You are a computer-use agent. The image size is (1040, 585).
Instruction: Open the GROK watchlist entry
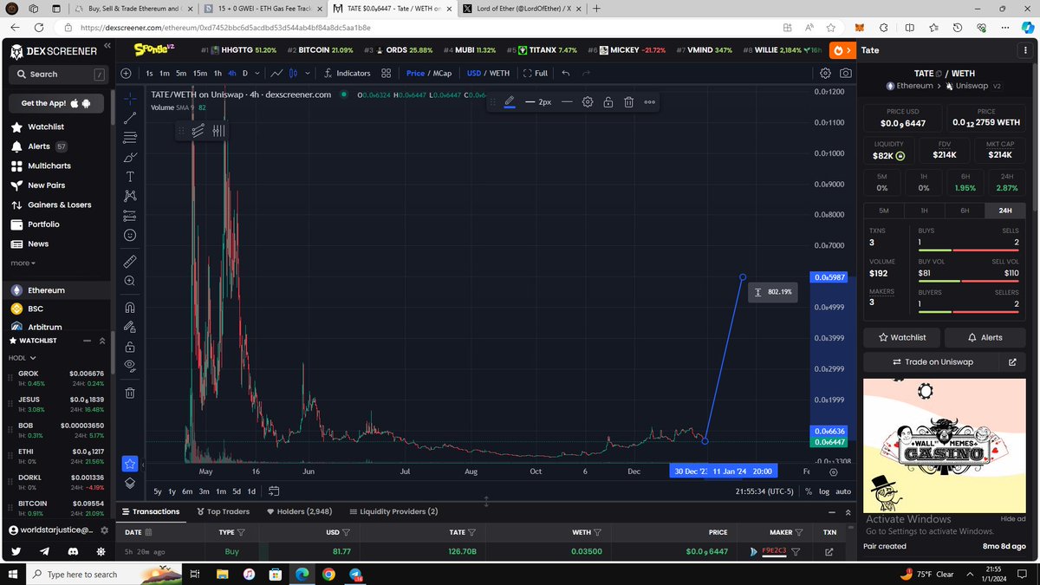tap(57, 378)
